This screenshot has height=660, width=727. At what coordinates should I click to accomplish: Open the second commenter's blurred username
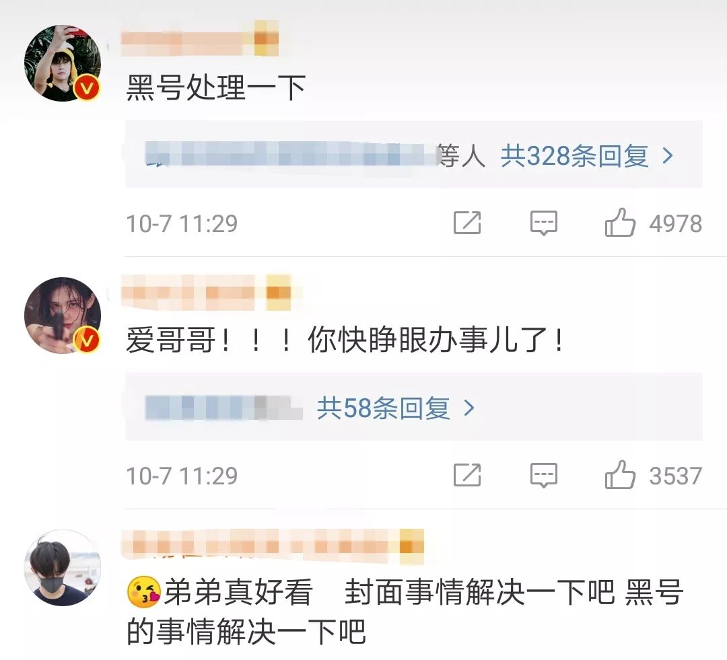coord(207,293)
